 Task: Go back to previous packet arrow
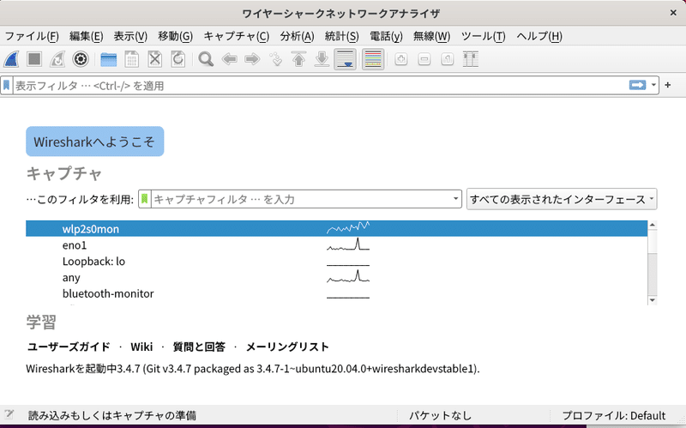click(x=229, y=59)
